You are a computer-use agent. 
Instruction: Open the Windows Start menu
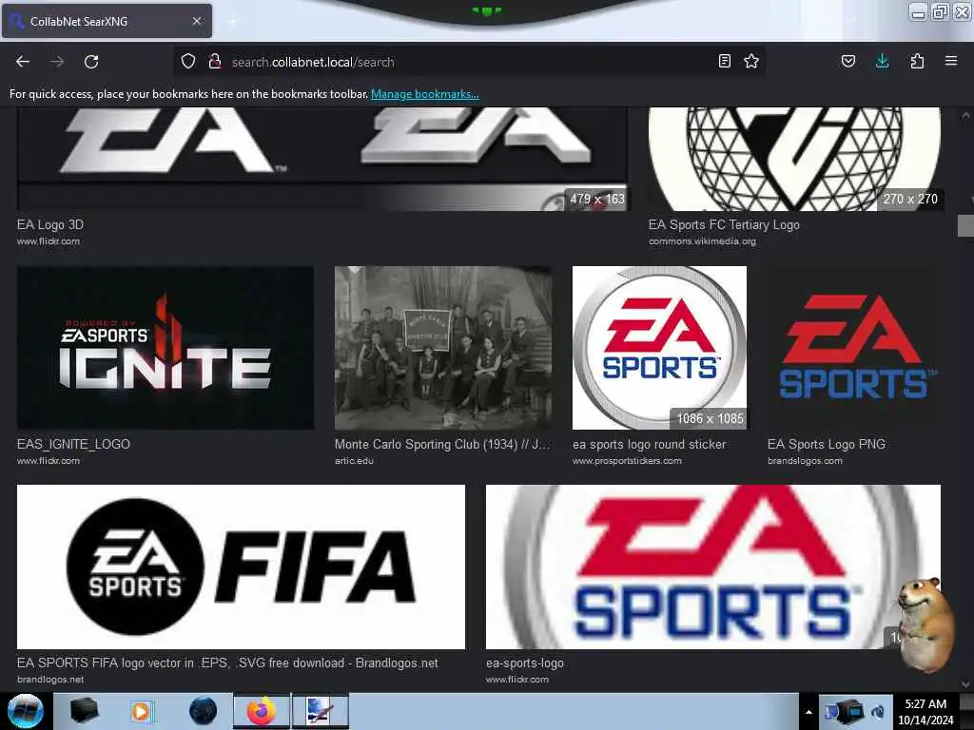pyautogui.click(x=25, y=711)
